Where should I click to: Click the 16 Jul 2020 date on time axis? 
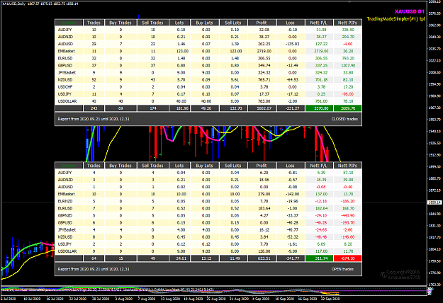pyautogui.click(x=55, y=299)
